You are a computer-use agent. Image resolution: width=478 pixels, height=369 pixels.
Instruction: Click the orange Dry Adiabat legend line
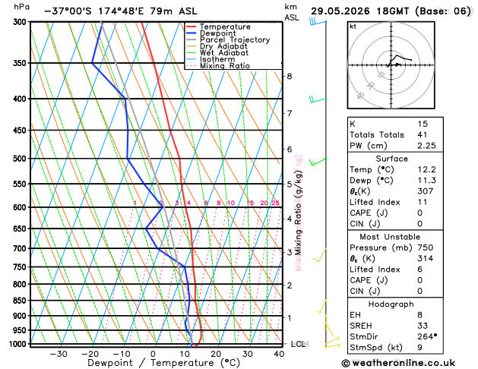pos(192,46)
